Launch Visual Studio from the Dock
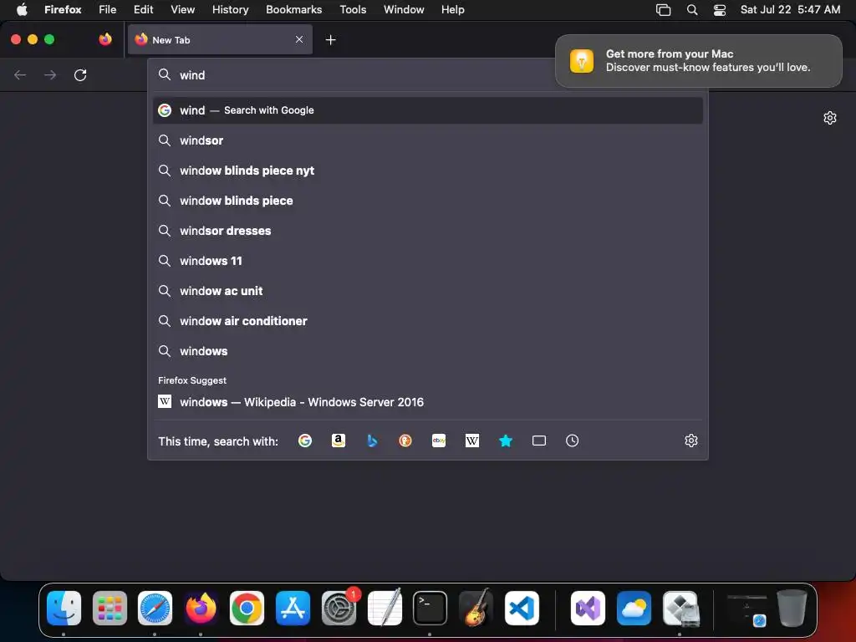Screen dimensions: 856x642 click(x=588, y=609)
